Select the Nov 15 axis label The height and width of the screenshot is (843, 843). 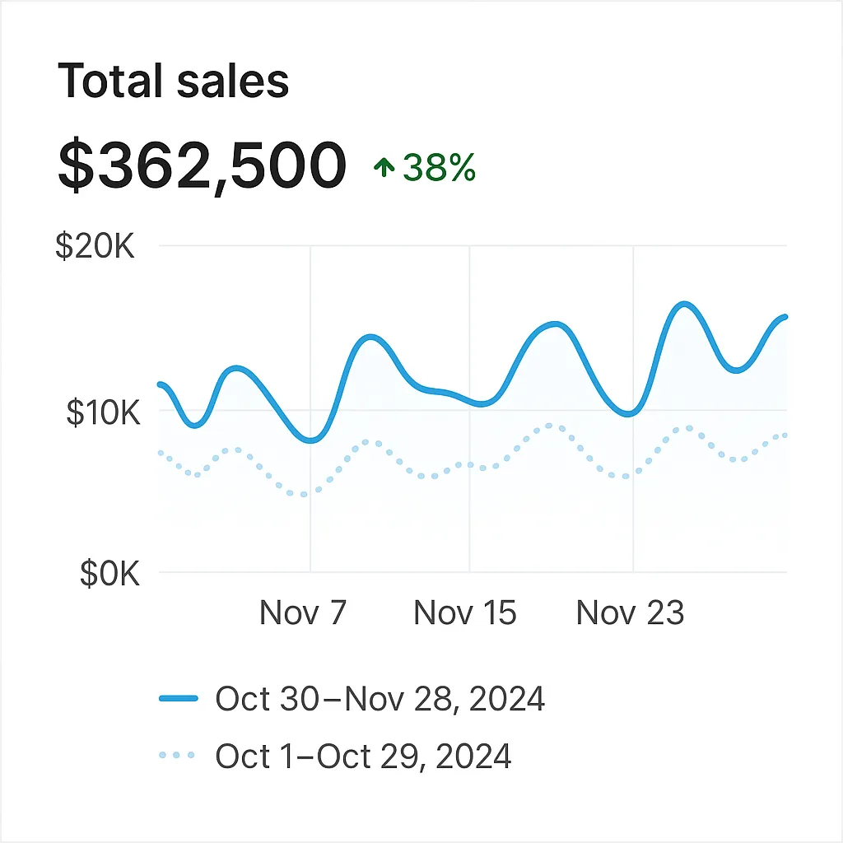pyautogui.click(x=465, y=612)
